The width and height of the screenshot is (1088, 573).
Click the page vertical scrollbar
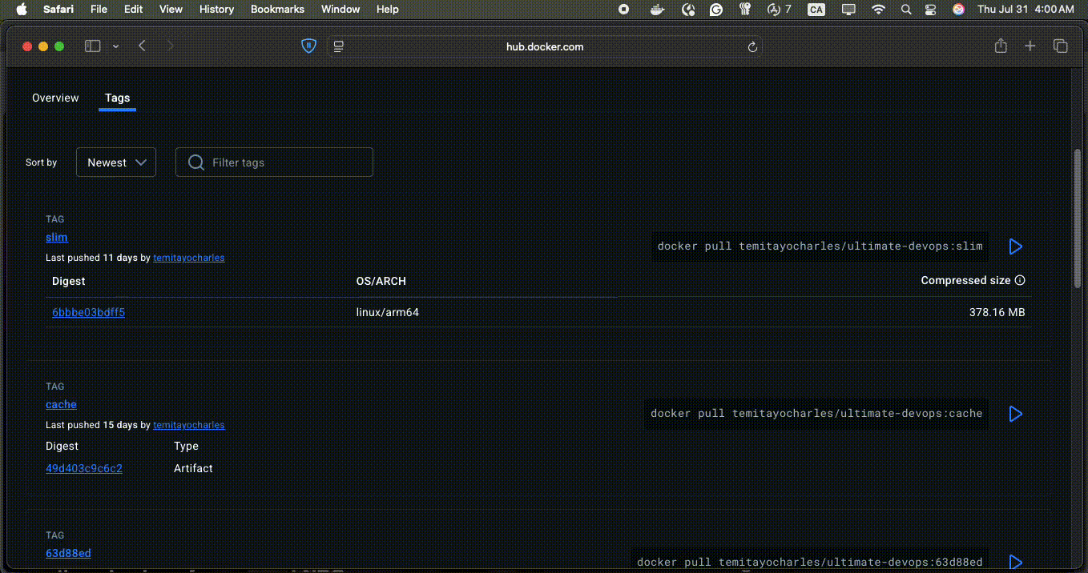pos(1078,218)
